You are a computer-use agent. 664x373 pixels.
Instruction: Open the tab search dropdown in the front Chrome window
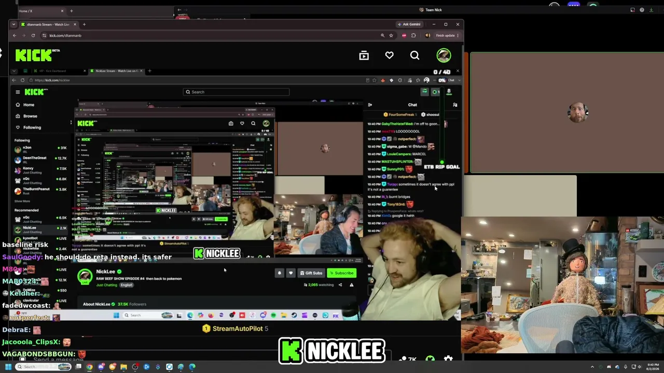[13, 24]
